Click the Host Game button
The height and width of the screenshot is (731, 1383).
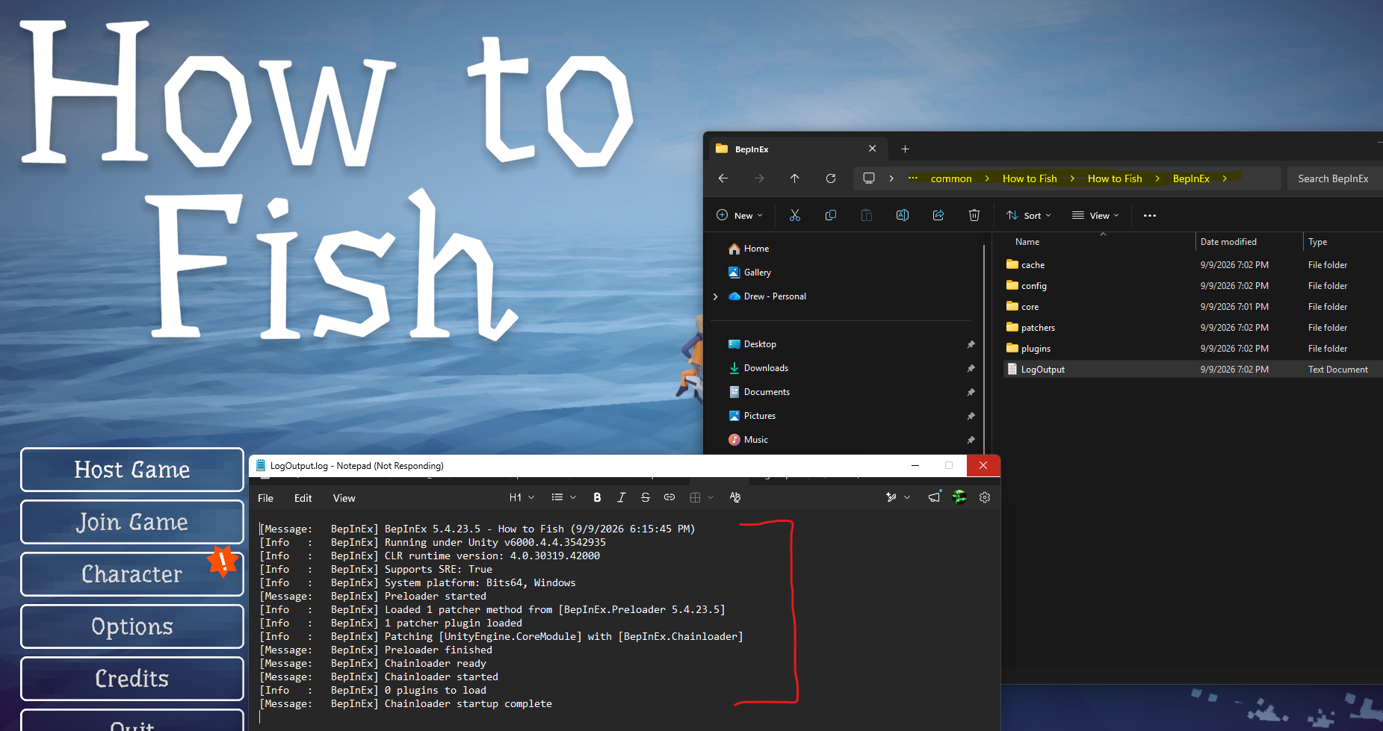(132, 470)
